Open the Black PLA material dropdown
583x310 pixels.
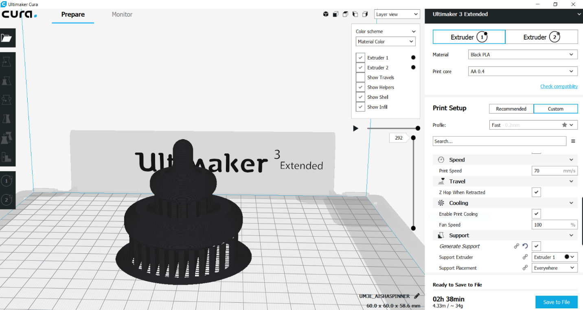pyautogui.click(x=523, y=55)
